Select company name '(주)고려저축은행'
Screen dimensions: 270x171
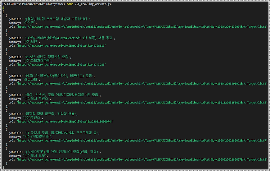tap(37, 61)
